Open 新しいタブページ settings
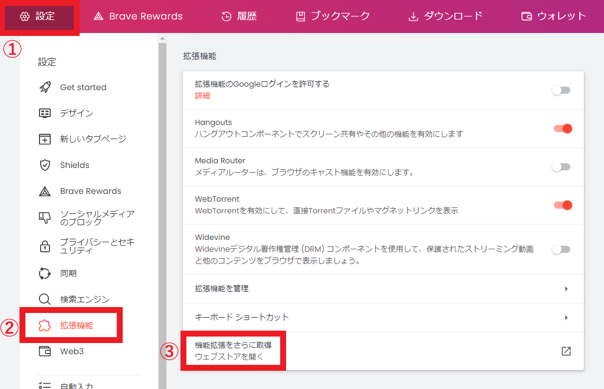Screen dimensions: 604x389 coord(93,139)
